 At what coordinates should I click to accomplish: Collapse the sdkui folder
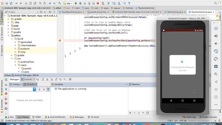click(8, 35)
